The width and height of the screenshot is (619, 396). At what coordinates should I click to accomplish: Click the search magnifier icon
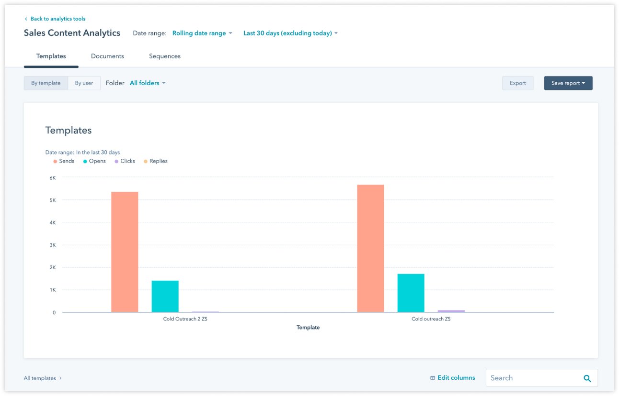(x=587, y=378)
